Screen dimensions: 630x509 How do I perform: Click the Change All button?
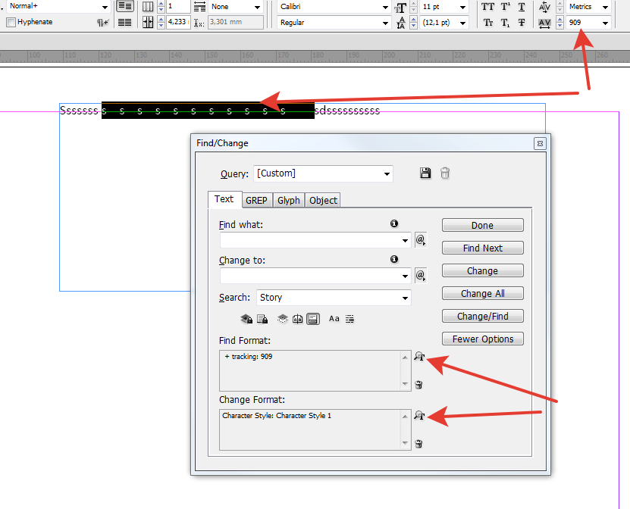(482, 293)
